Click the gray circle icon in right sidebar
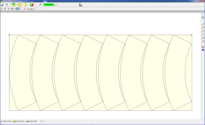 203,18
